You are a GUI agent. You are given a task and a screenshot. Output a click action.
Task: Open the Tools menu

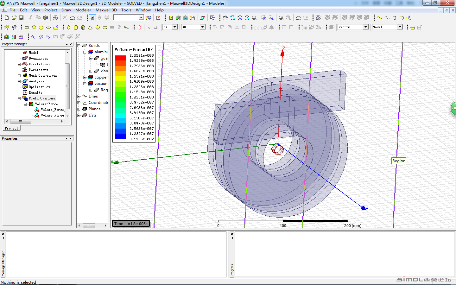(126, 10)
